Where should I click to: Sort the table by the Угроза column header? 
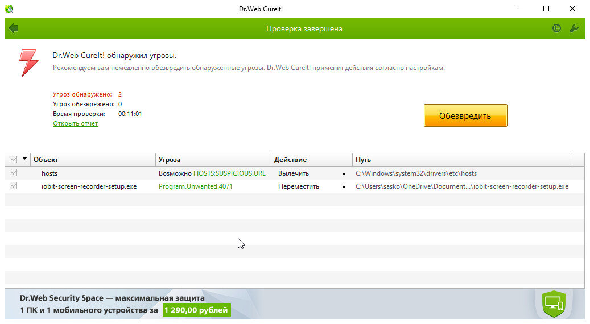pos(213,159)
